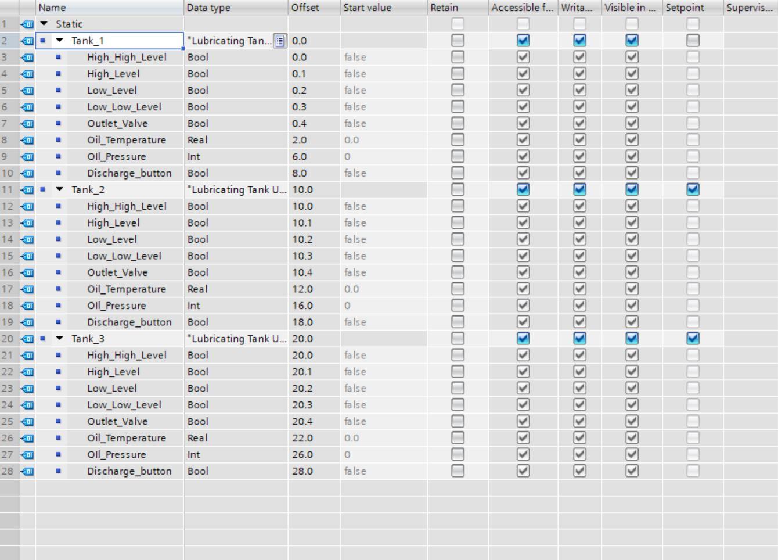Click the blue square marker beside Tank_3
Viewport: 778px width, 560px height.
(42, 338)
